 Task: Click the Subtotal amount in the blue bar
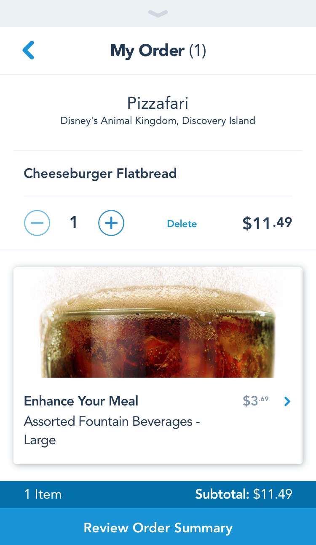pos(273,494)
